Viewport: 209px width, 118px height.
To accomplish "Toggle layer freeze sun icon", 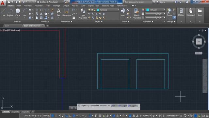I will coord(92,10).
